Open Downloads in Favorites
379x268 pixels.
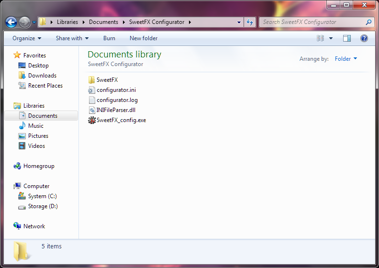click(42, 76)
